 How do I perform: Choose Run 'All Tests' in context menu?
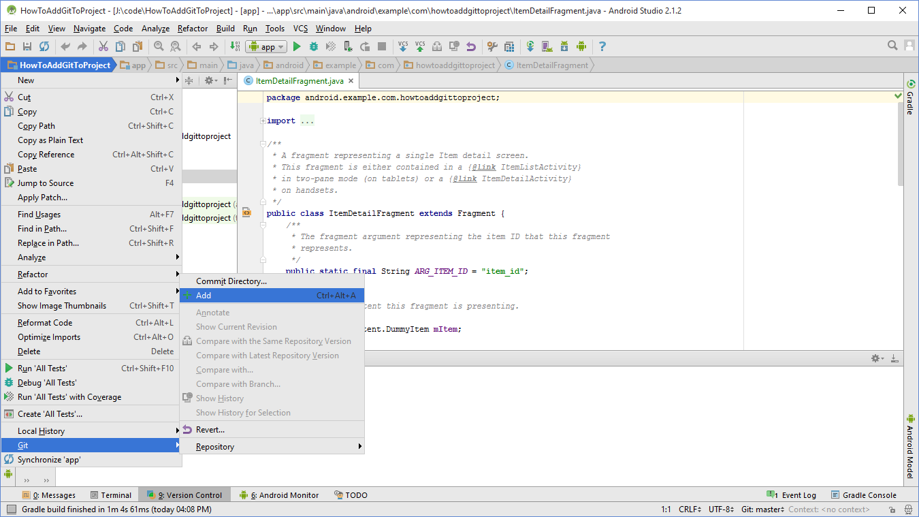91,369
